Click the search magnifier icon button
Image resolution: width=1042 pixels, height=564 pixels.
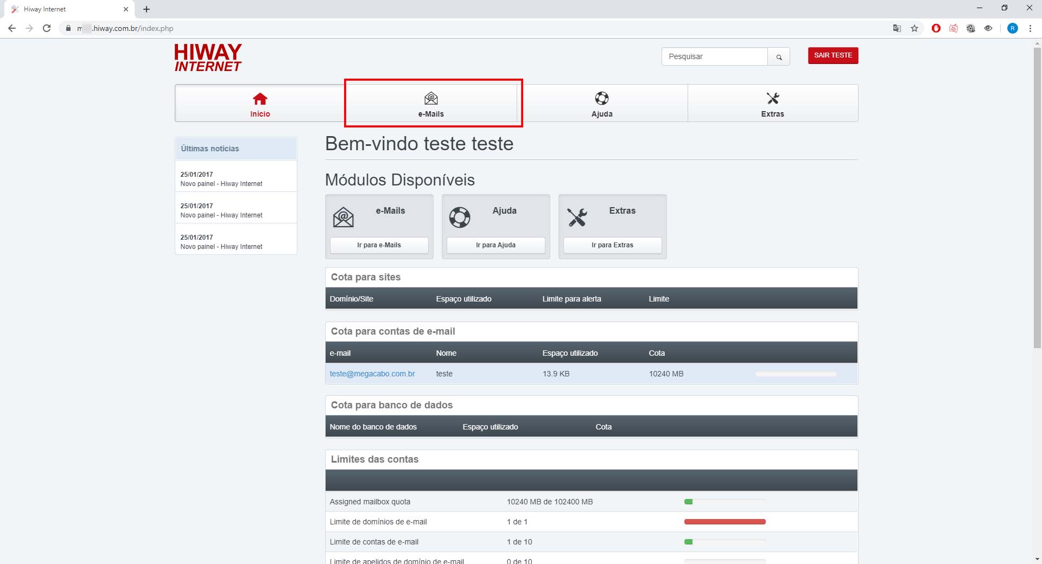pos(779,56)
